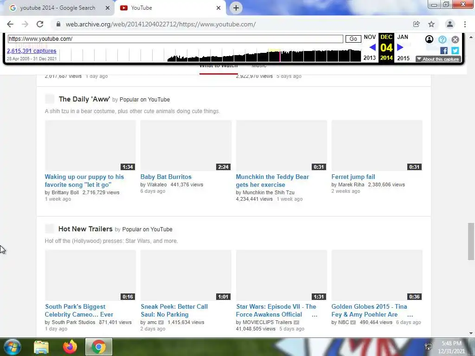Click the browser forward arrow
Viewport: 475px width, 356px height.
[25, 24]
